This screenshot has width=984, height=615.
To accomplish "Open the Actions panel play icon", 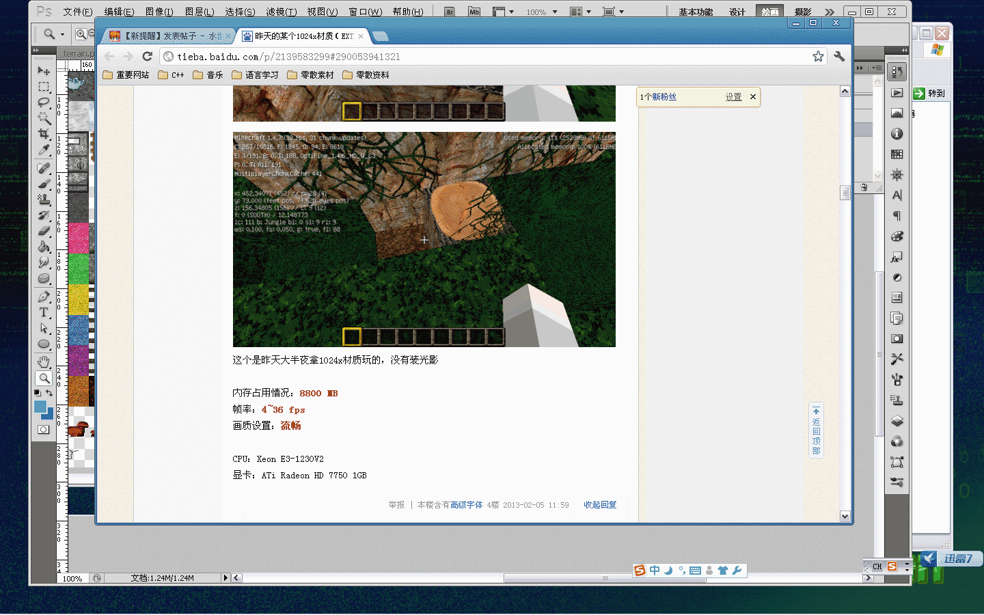I will [x=897, y=93].
